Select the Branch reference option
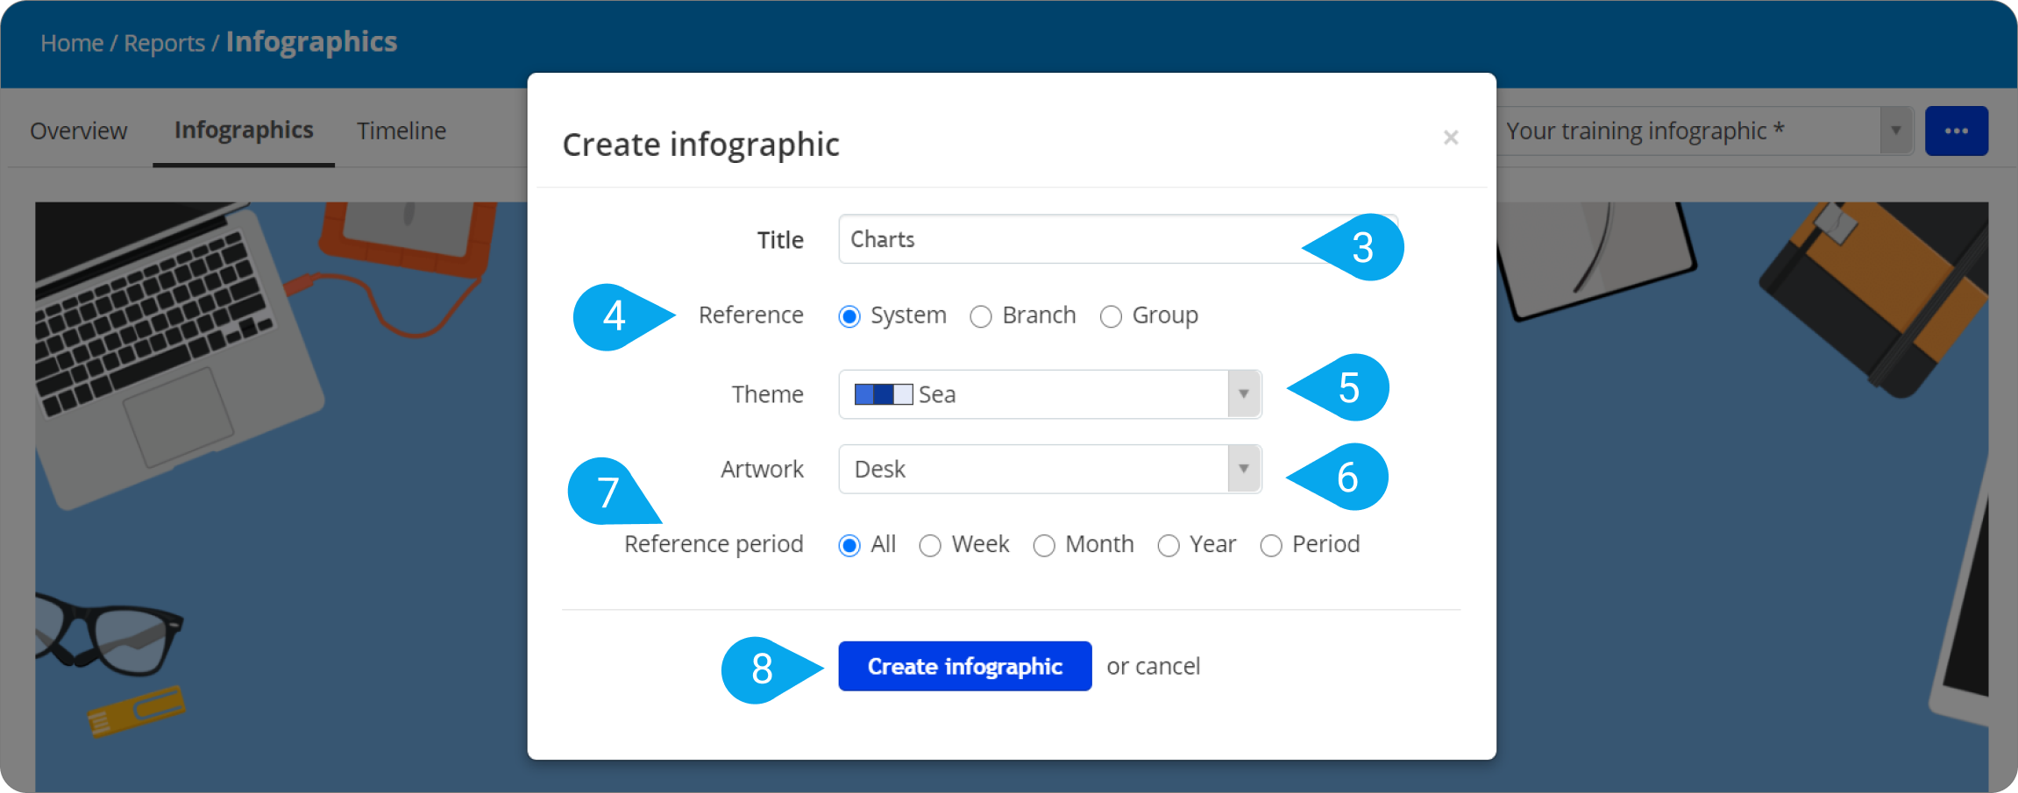This screenshot has width=2018, height=793. tap(981, 316)
